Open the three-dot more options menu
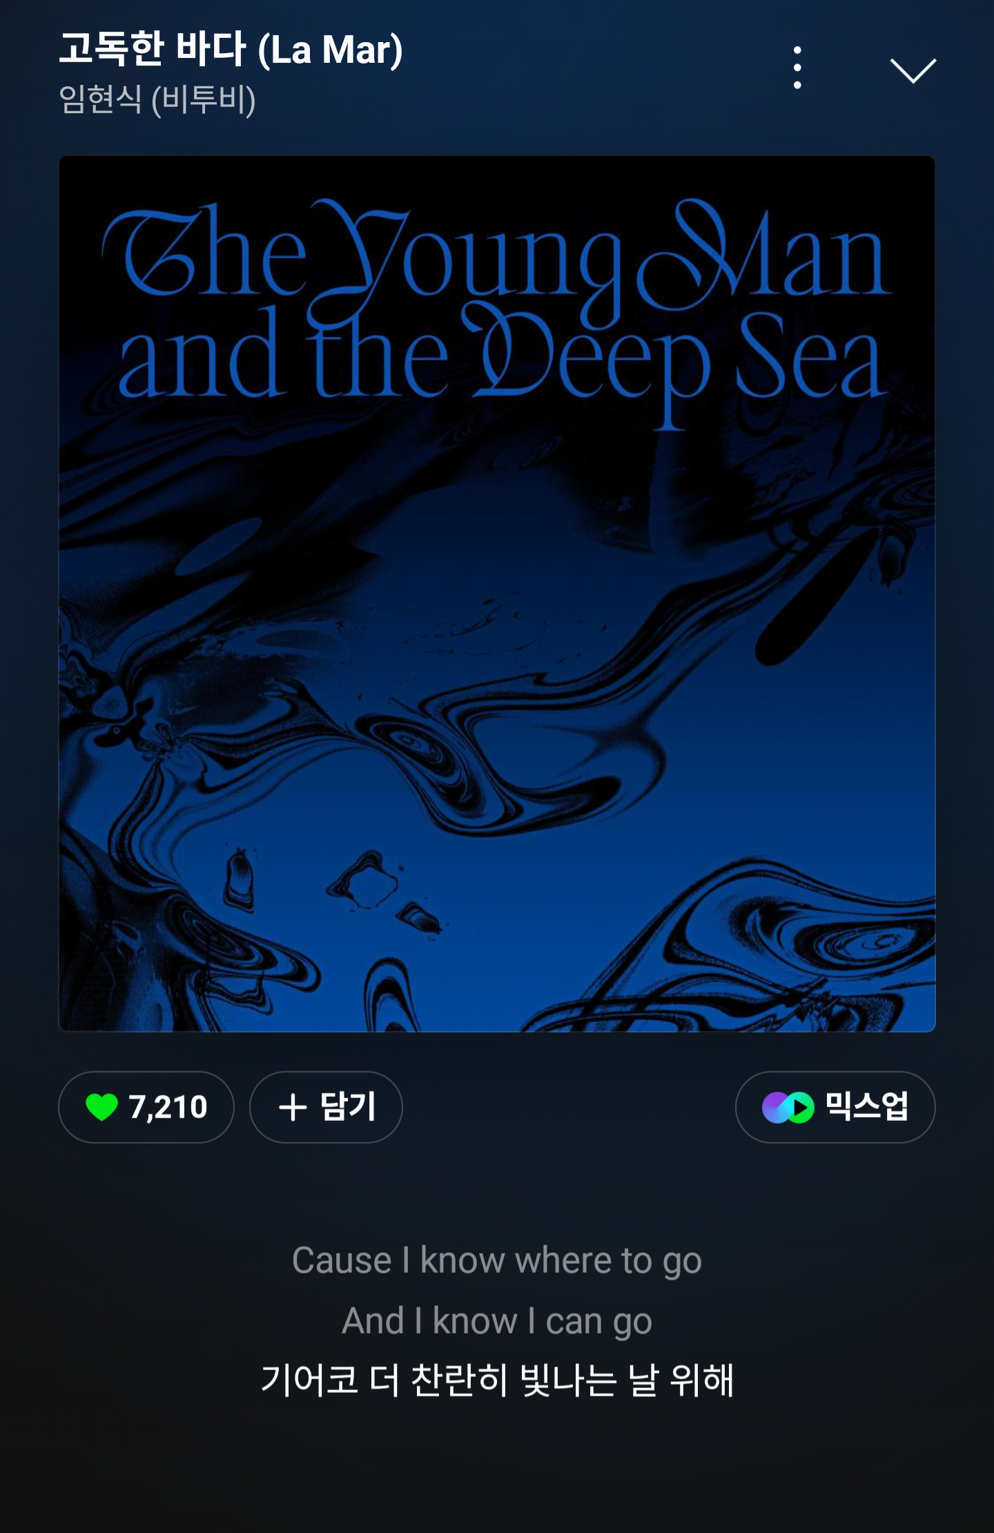This screenshot has height=1533, width=994. pos(797,68)
